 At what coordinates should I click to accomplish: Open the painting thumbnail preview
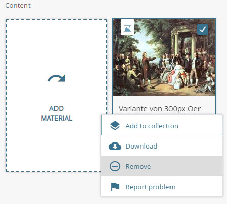(164, 57)
